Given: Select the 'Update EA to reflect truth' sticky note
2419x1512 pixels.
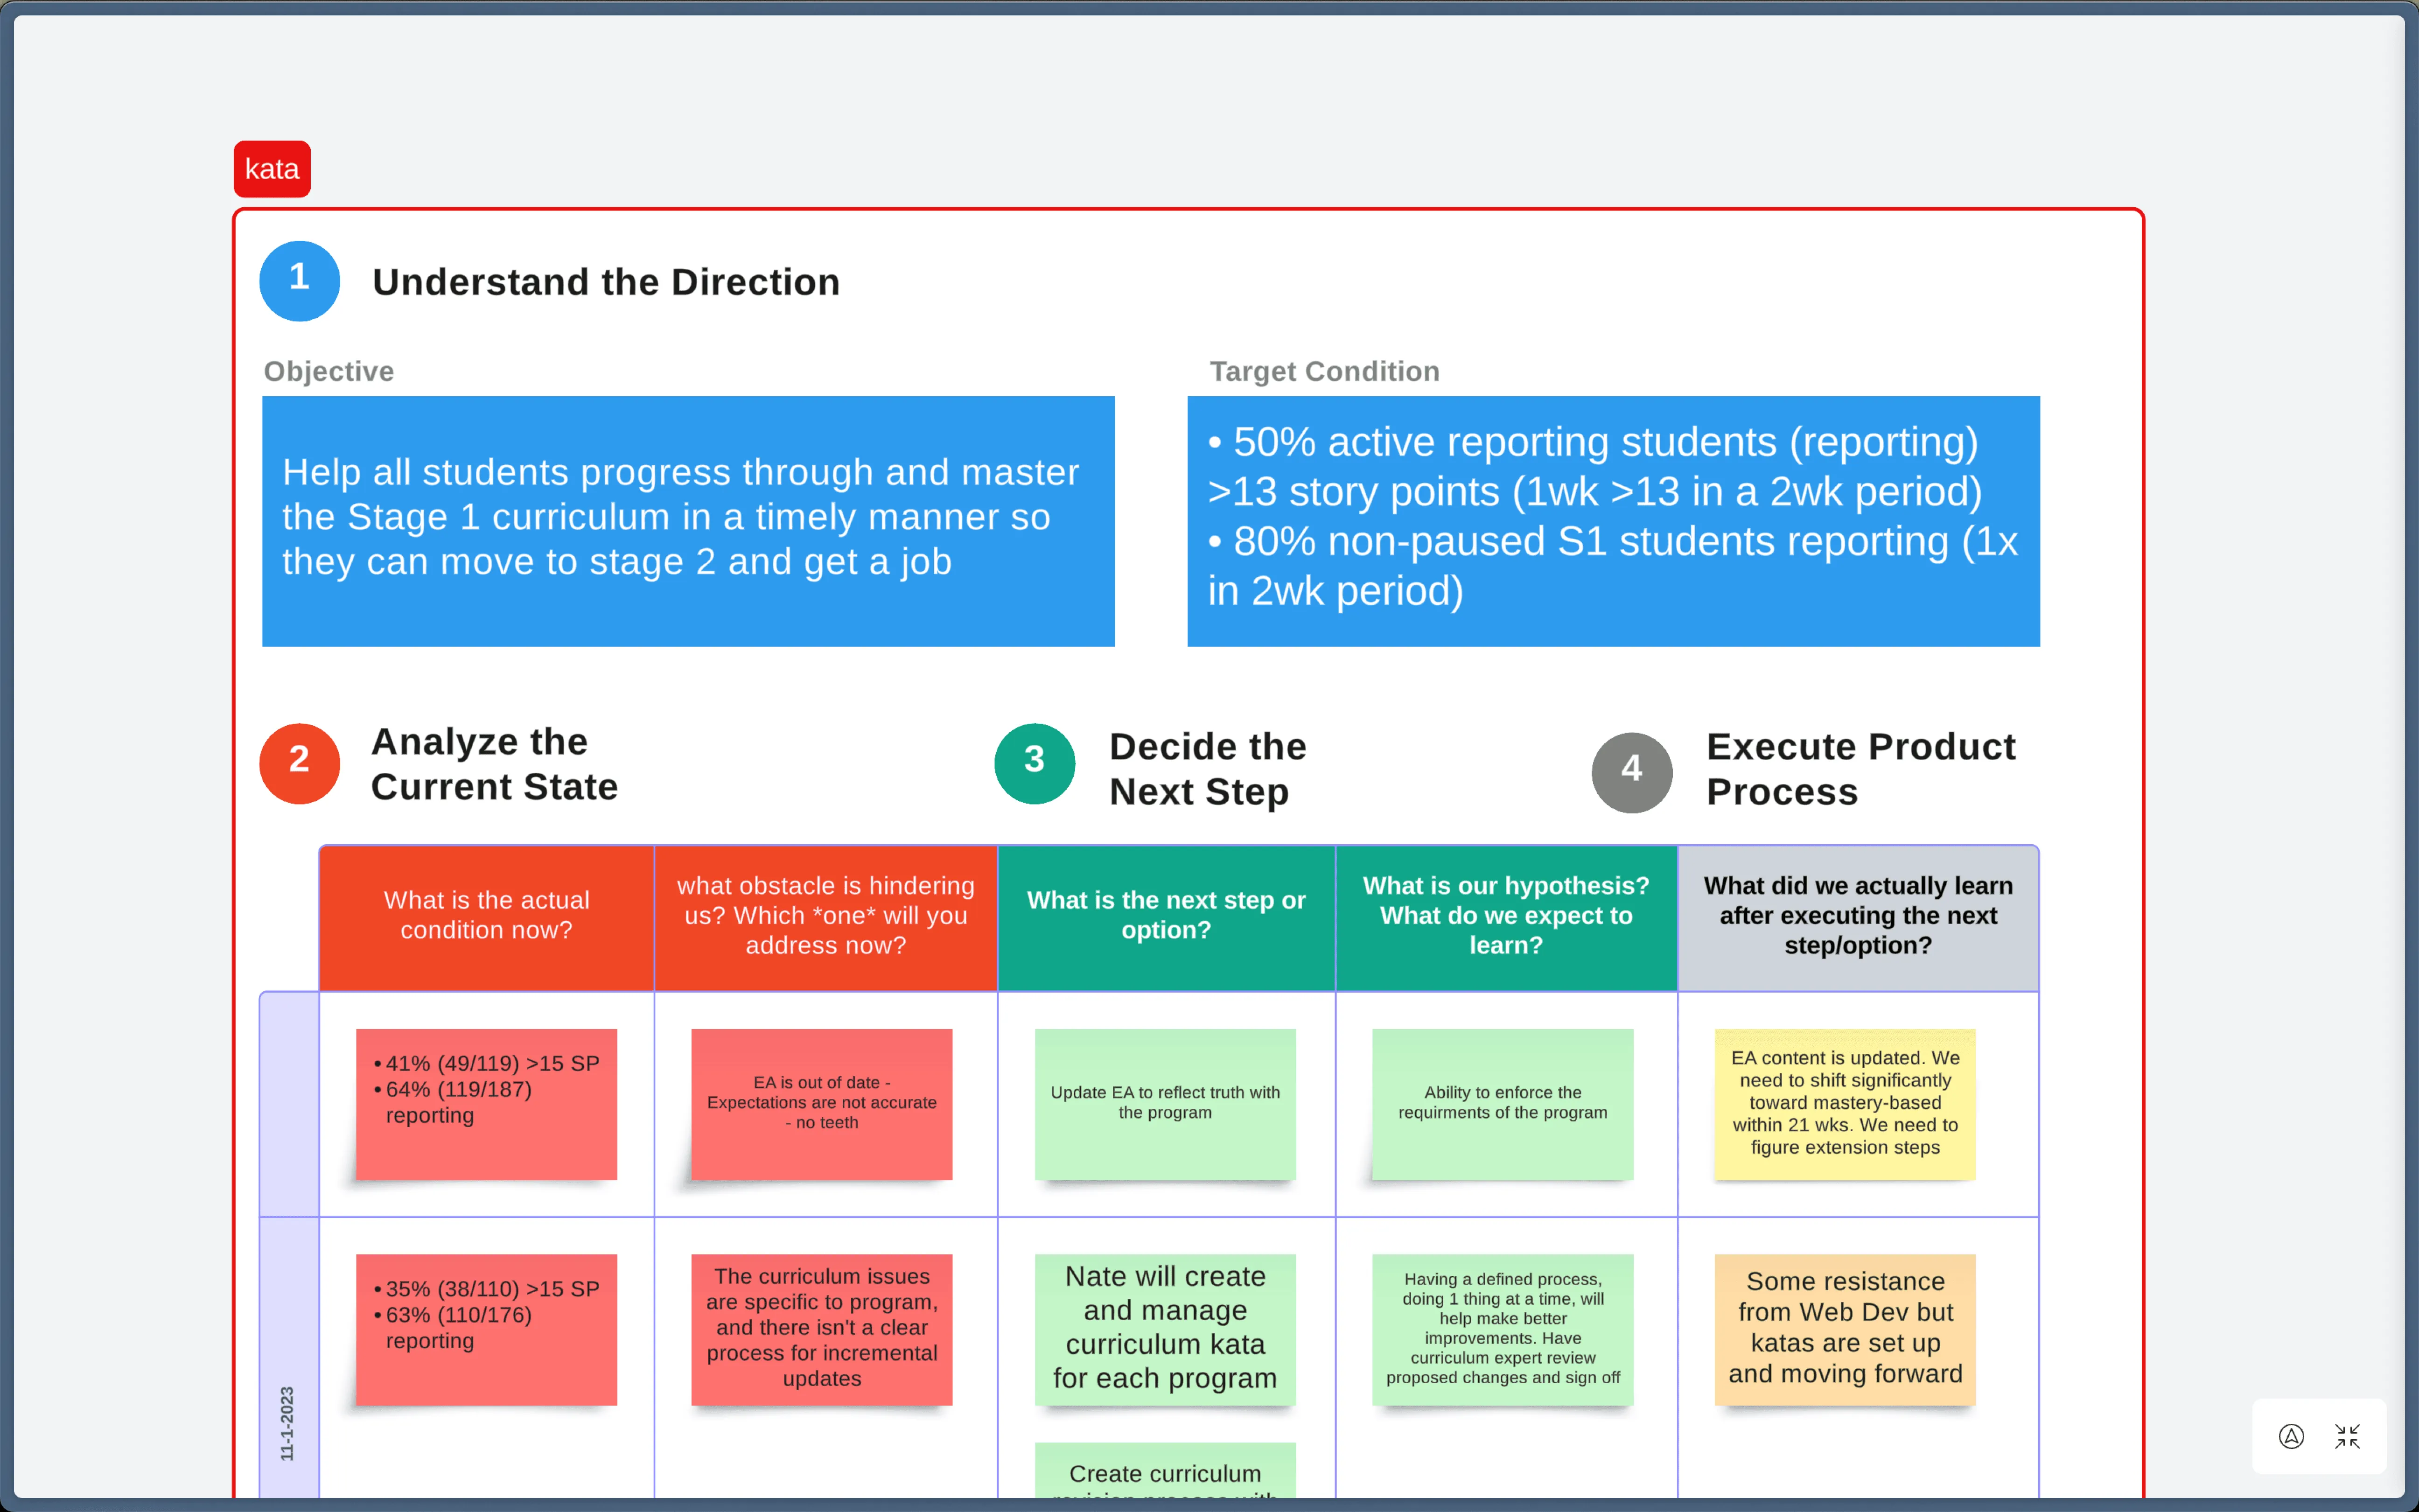Looking at the screenshot, I should point(1166,1104).
